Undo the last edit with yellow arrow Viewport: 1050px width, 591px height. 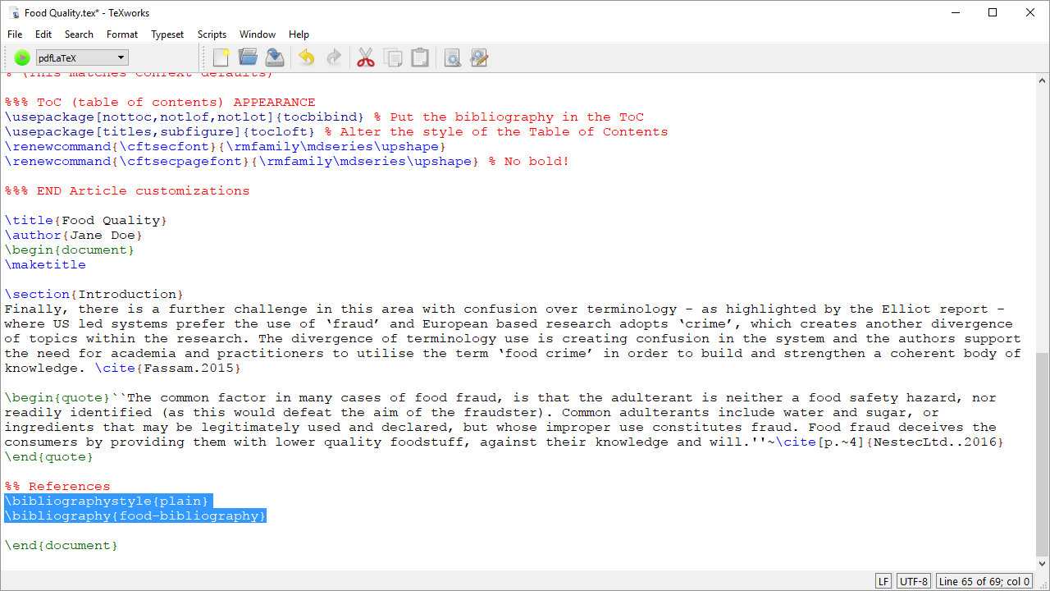coord(306,57)
